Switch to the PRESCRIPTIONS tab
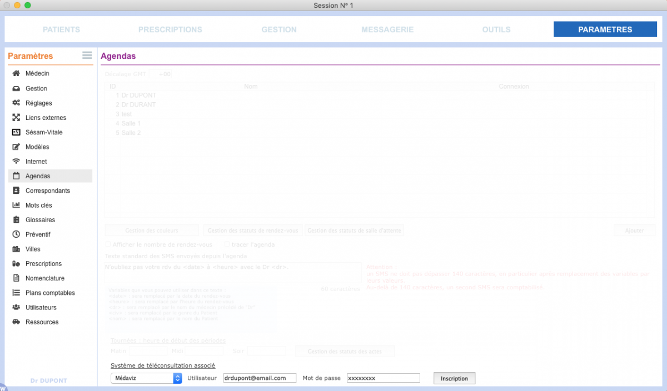The height and width of the screenshot is (391, 667). point(170,29)
